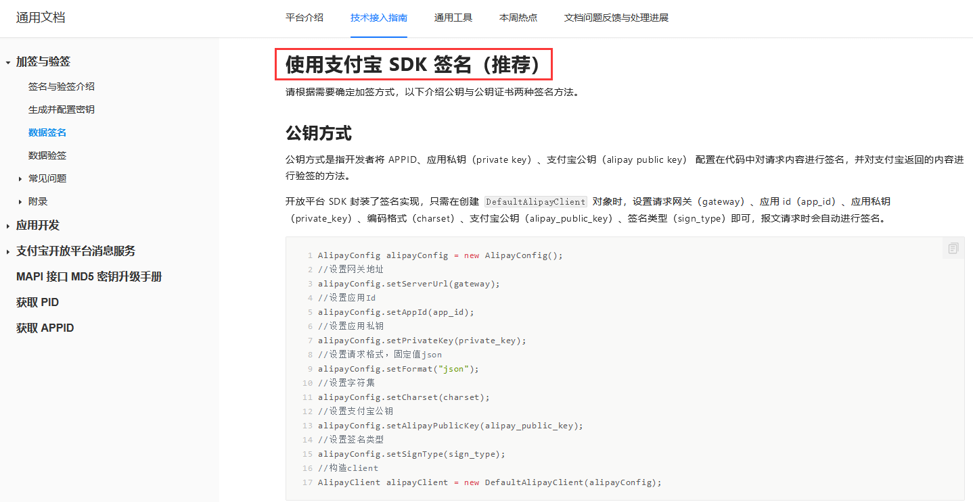Click the inline code DefaultAlipayClient
973x502 pixels.
(536, 201)
